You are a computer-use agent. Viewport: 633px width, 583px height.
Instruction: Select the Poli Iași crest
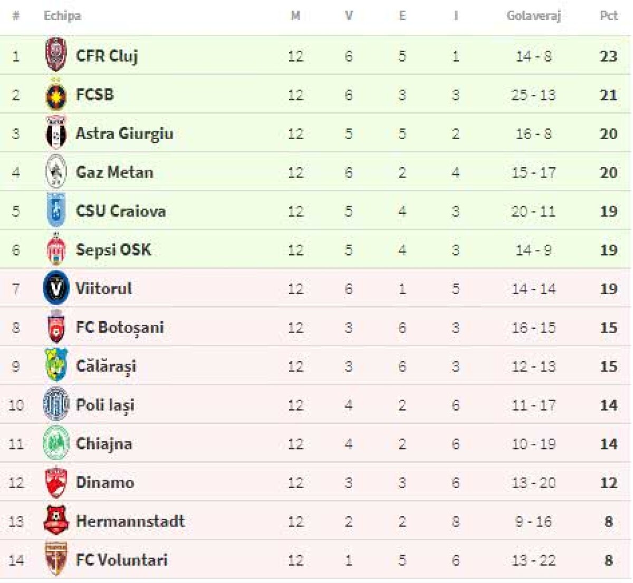click(56, 405)
